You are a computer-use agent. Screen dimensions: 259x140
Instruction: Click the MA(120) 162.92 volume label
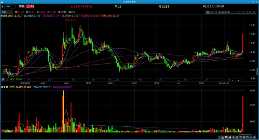click(x=62, y=87)
